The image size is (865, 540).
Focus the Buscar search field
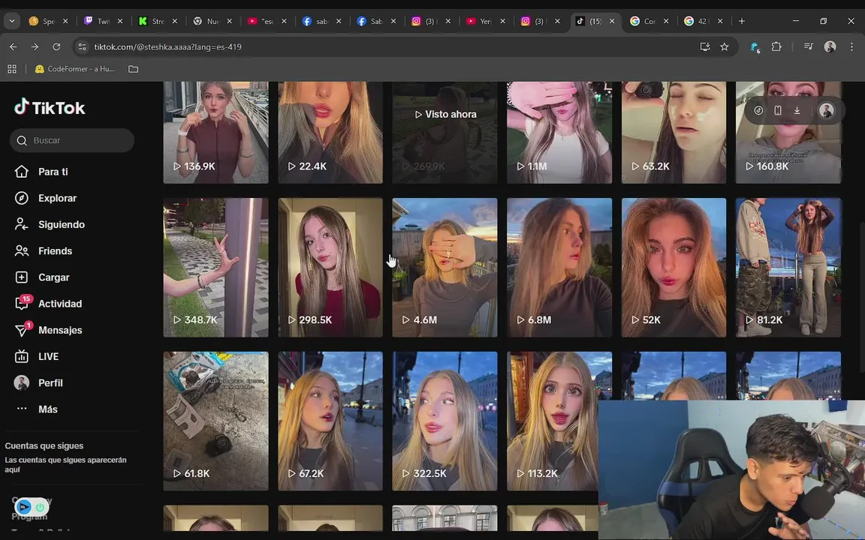click(72, 140)
